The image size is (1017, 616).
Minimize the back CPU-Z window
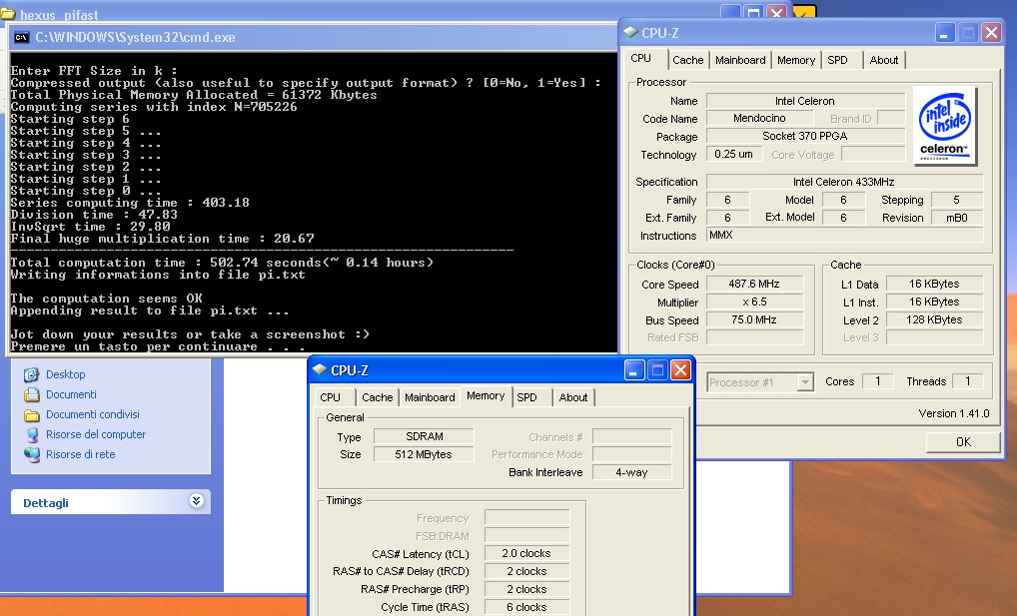944,32
